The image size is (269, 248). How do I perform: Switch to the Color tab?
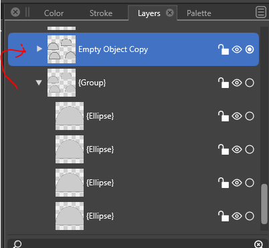(x=54, y=13)
